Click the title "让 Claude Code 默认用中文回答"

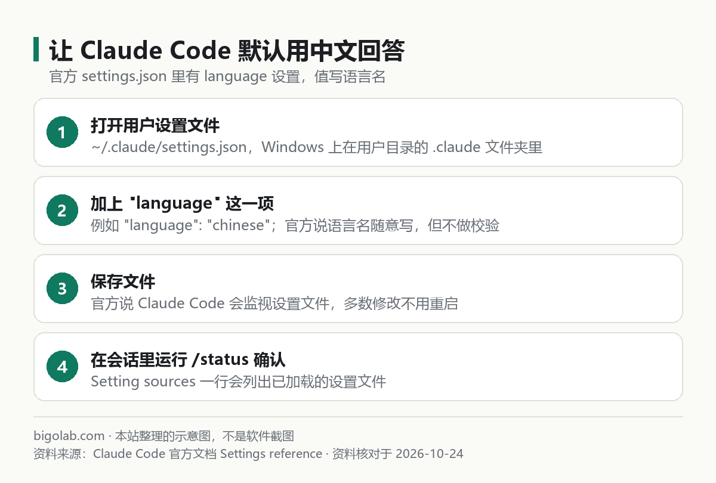click(227, 51)
